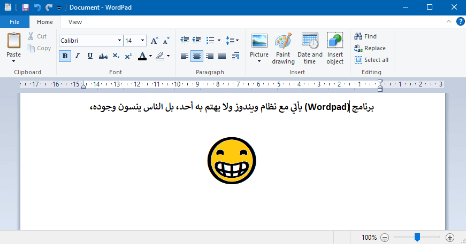The height and width of the screenshot is (244, 466).
Task: Open Customize Quick Access Toolbar dropdown
Action: point(59,8)
